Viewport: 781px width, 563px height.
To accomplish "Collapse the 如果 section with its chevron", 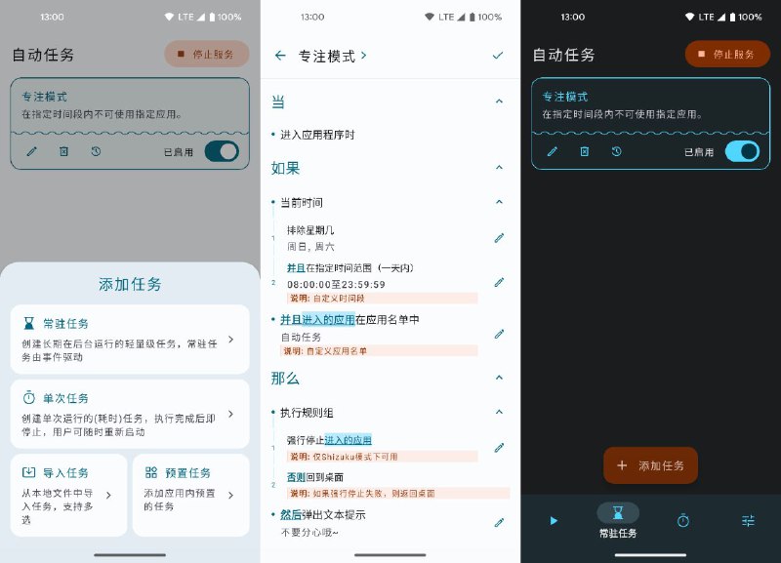I will pos(500,166).
